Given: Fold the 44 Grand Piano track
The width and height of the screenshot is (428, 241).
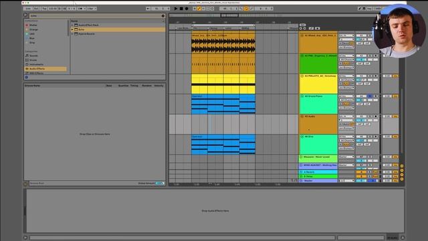Looking at the screenshot, I should click(x=302, y=96).
